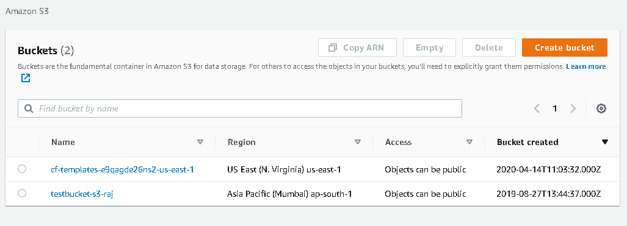
Task: Click the Amazon S3 breadcrumb
Action: (x=27, y=11)
